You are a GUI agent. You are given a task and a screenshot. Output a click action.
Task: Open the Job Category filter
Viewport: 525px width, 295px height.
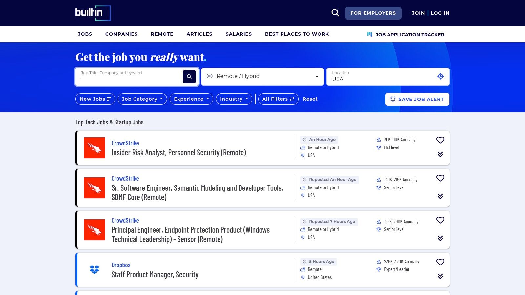coord(142,99)
